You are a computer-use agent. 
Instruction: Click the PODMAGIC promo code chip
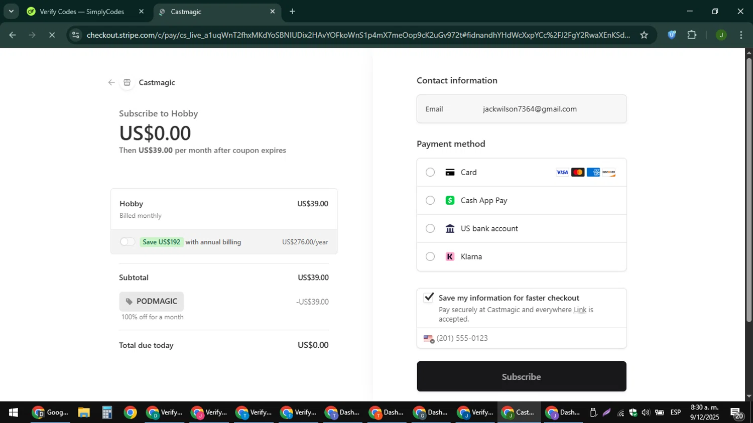point(152,301)
